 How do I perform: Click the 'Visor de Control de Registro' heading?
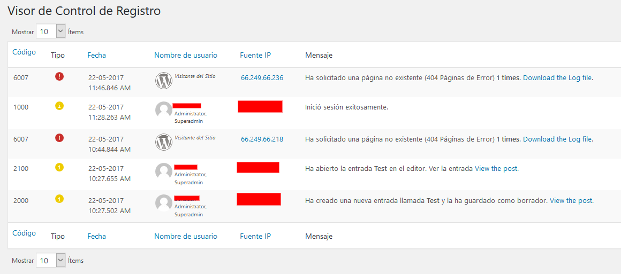[x=85, y=11]
